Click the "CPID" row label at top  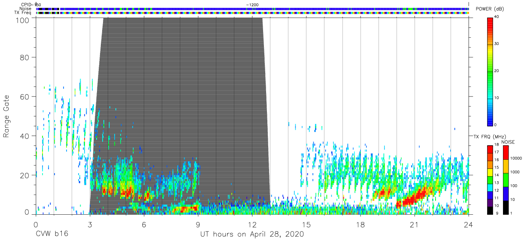[27, 4]
